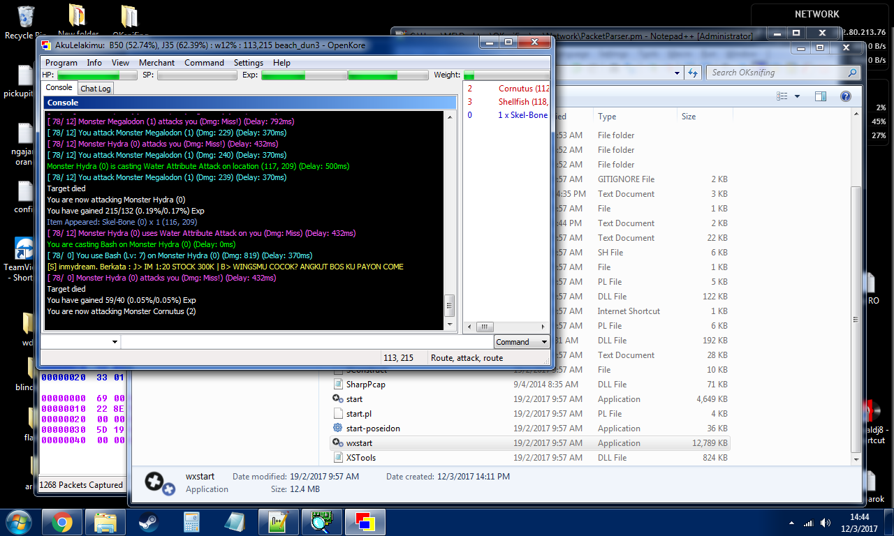Click the Explorer search magnifier icon
The height and width of the screenshot is (536, 894).
point(852,73)
